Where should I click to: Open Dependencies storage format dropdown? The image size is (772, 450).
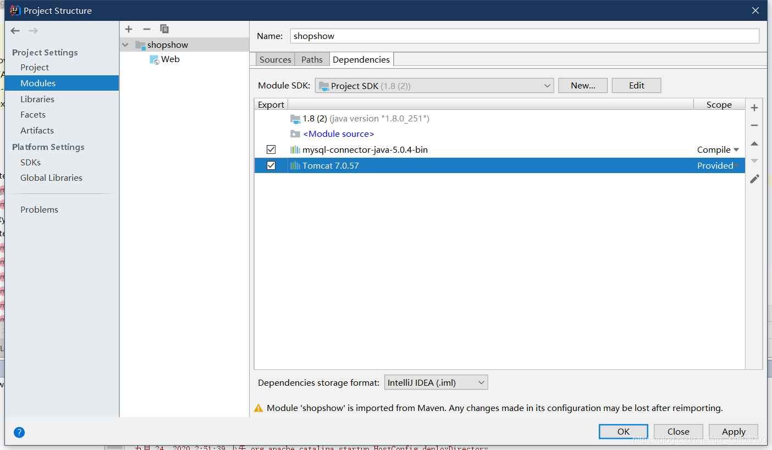click(x=435, y=382)
